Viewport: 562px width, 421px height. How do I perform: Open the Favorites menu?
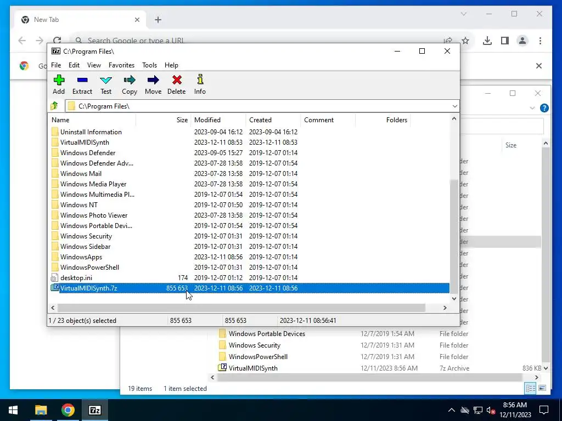point(121,65)
